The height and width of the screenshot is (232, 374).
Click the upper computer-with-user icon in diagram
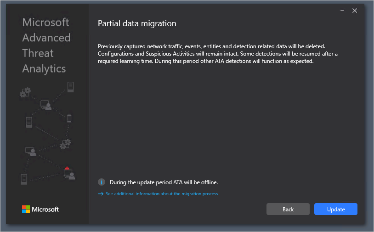[46, 105]
